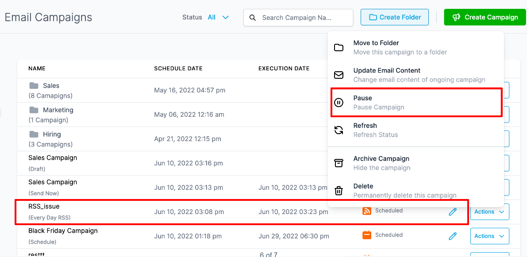The width and height of the screenshot is (527, 257).
Task: Click the folder icon on Create Folder
Action: point(373,17)
